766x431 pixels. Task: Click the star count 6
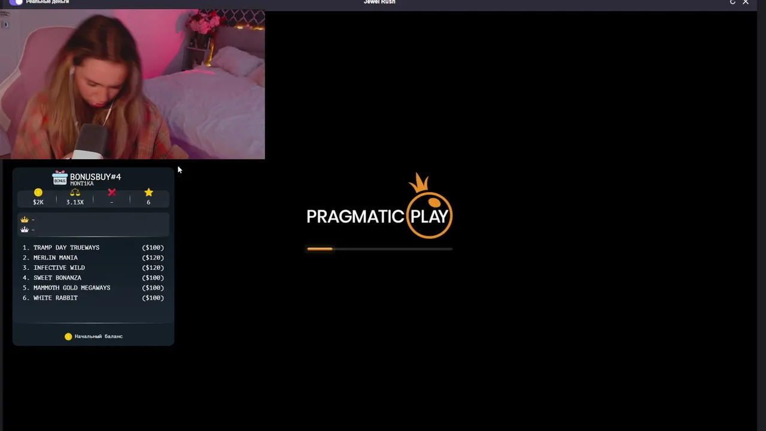coord(148,202)
